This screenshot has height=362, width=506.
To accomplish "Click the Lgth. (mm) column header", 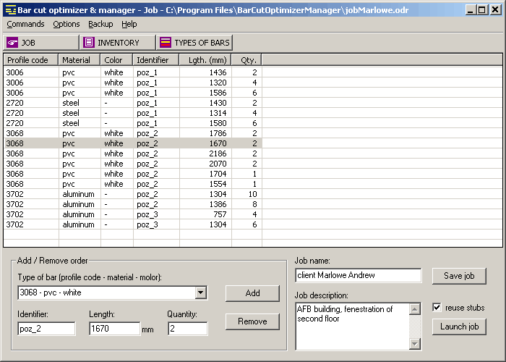I will [205, 60].
